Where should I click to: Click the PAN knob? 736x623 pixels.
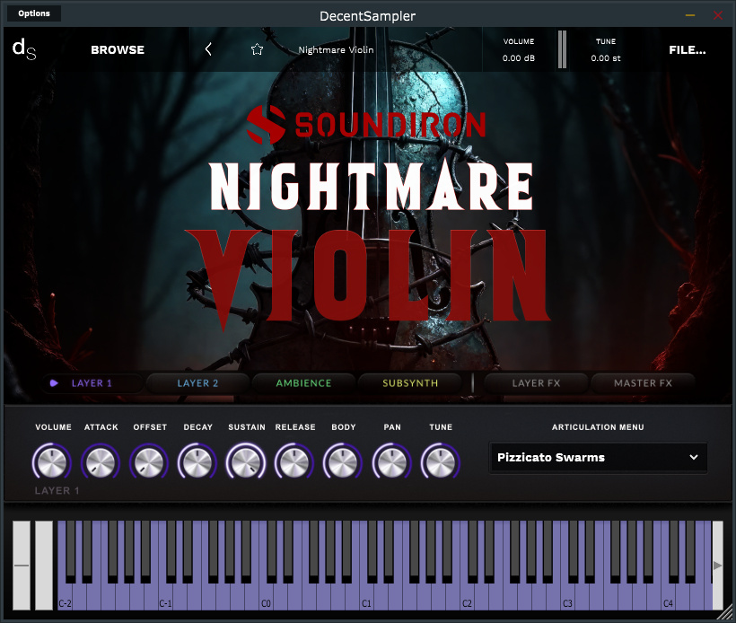click(x=391, y=462)
